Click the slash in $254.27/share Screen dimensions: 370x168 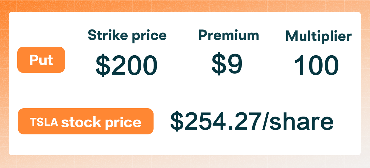(266, 121)
